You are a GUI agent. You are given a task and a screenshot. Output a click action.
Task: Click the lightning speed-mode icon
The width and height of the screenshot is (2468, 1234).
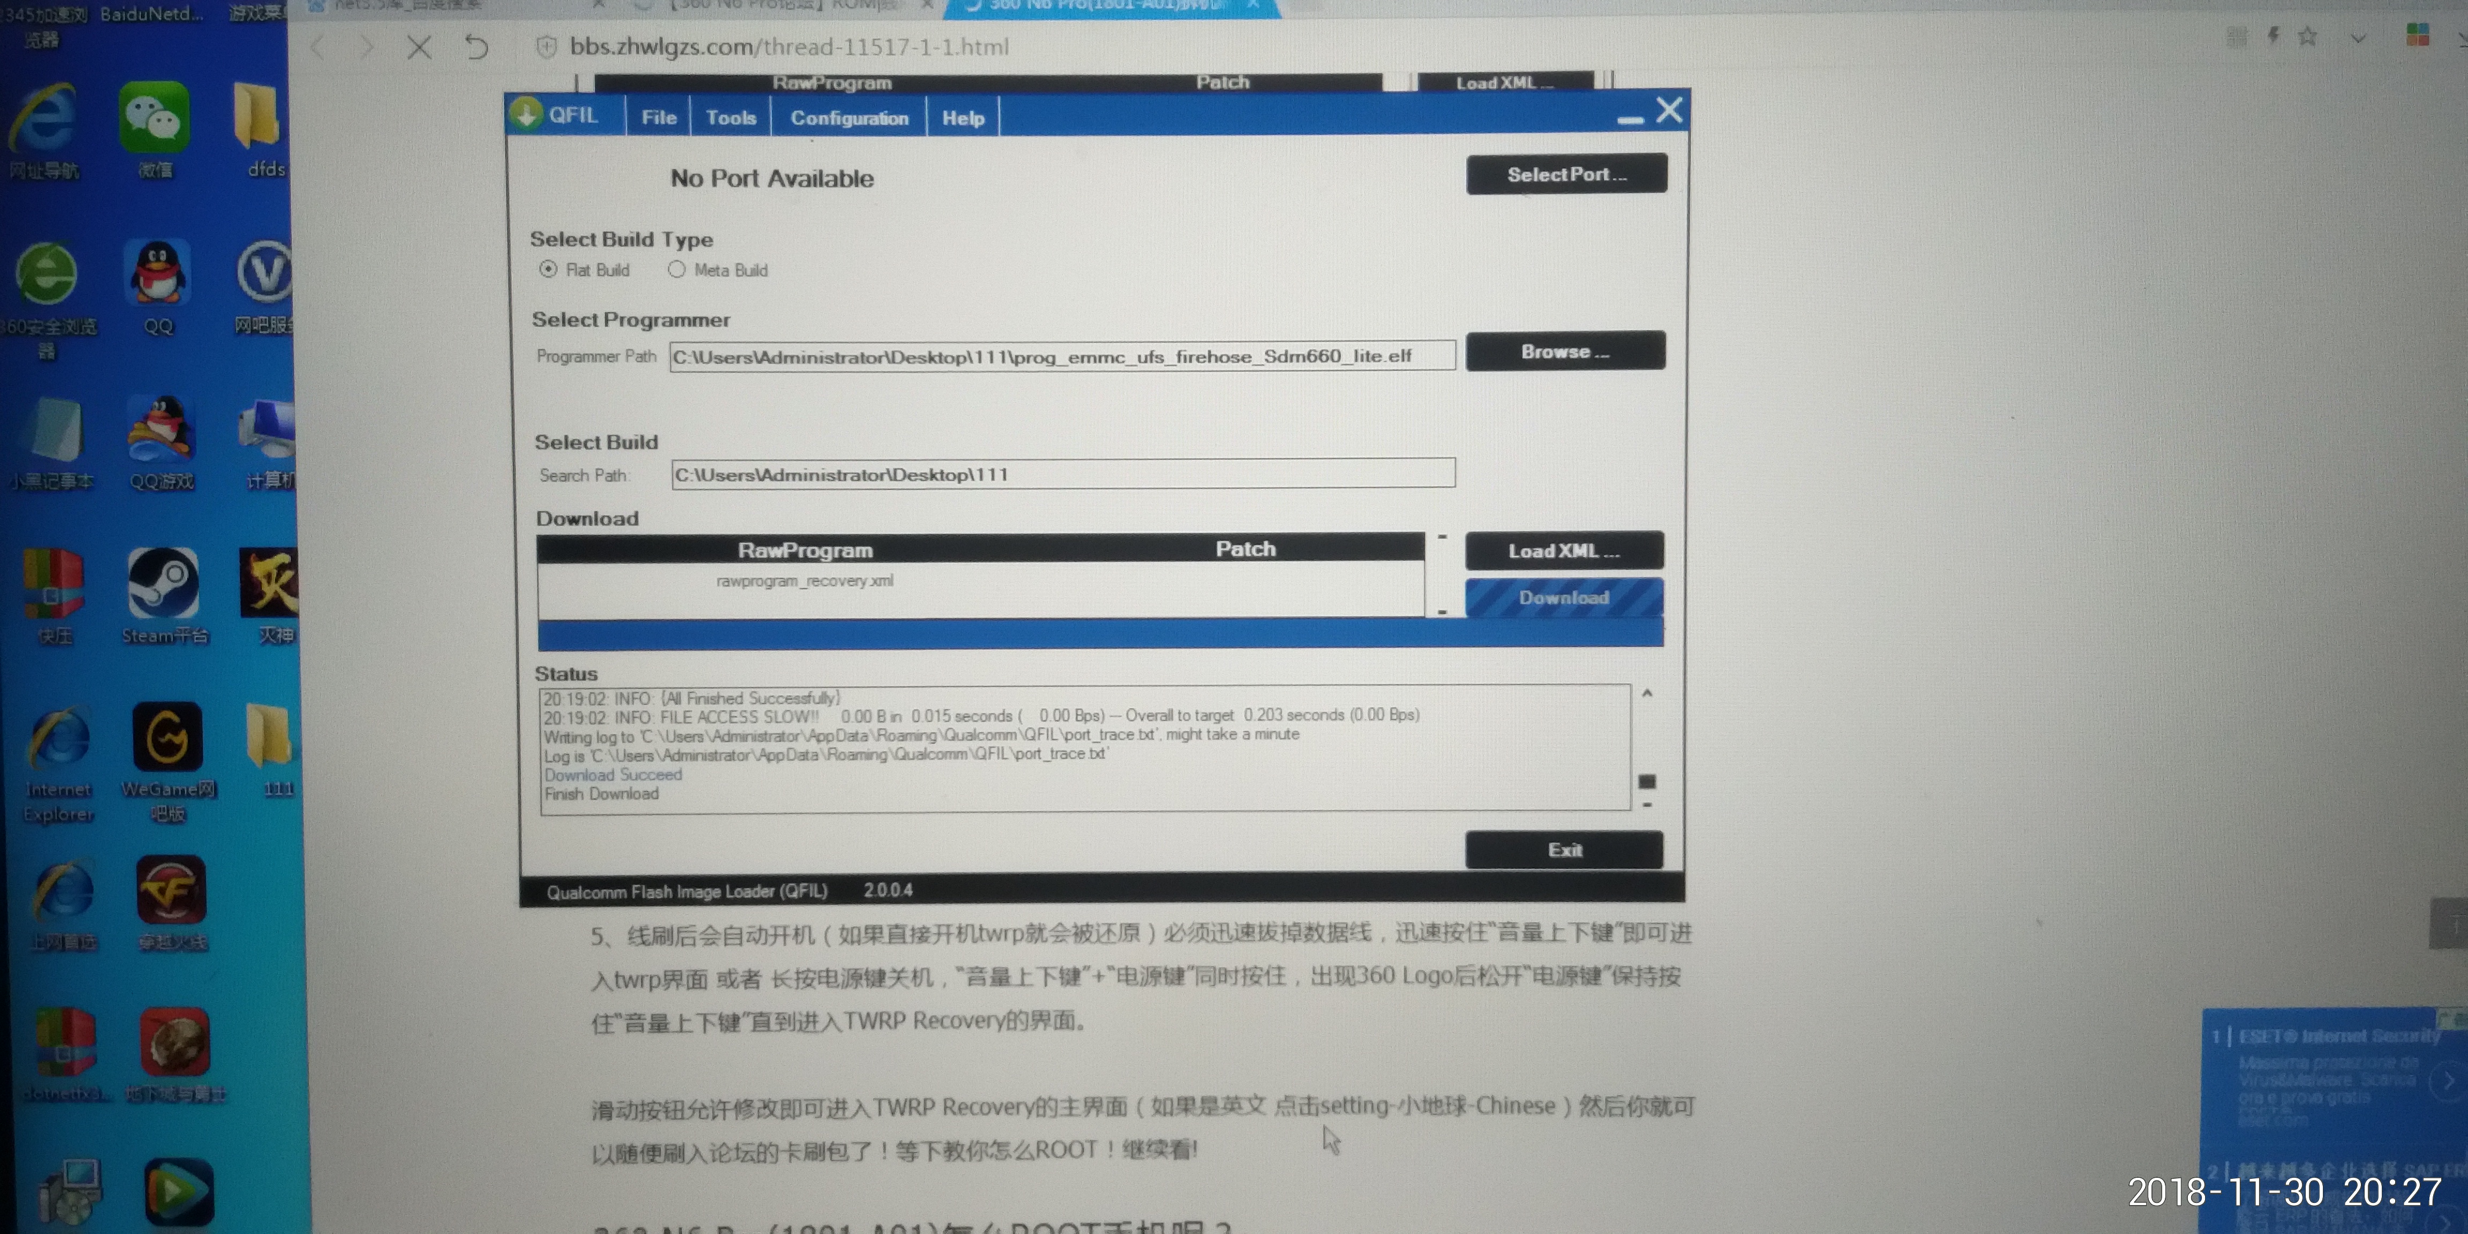2273,36
